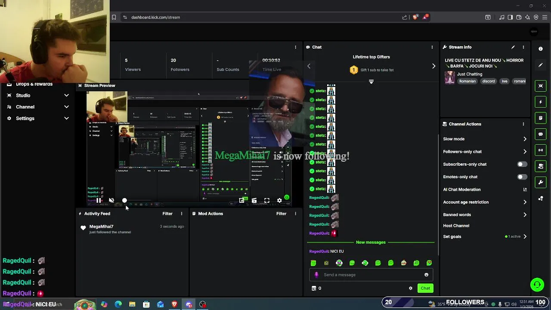551x310 pixels.
Task: Bookmark this page in the browser
Action: click(114, 17)
